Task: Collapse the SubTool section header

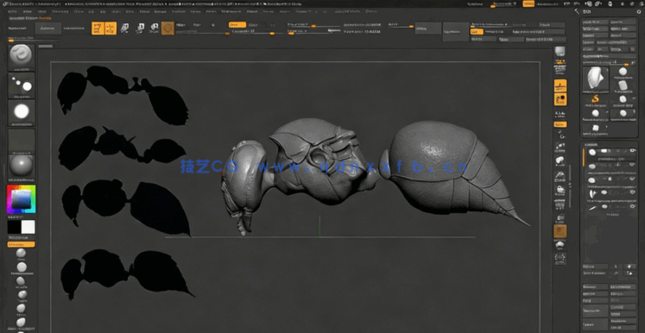Action: [591, 145]
